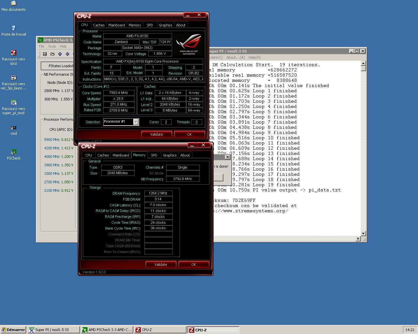The height and width of the screenshot is (334, 418).
Task: Click the NB Frequency 3792.6 MHz field
Action: point(183,179)
